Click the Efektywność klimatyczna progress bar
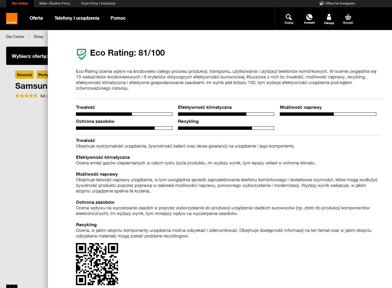 tap(226, 114)
